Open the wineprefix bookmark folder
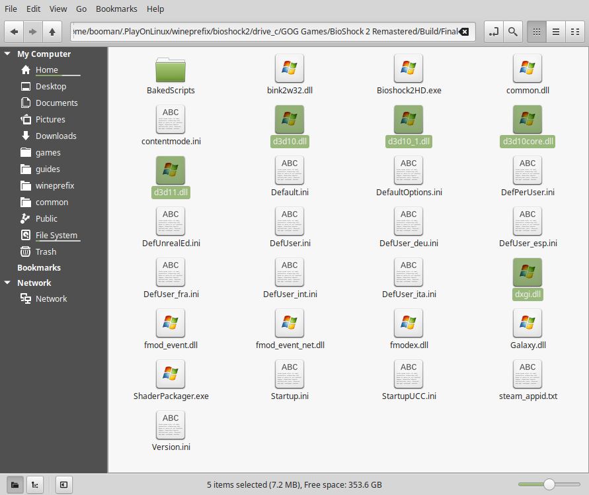This screenshot has width=589, height=495. point(55,186)
